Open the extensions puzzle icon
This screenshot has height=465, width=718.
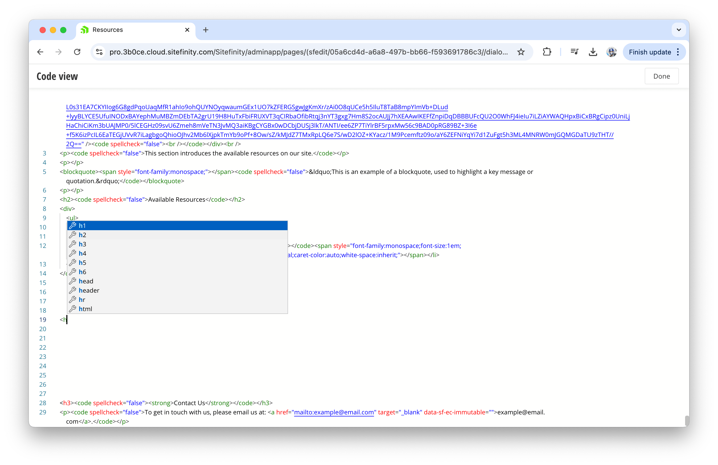tap(547, 52)
